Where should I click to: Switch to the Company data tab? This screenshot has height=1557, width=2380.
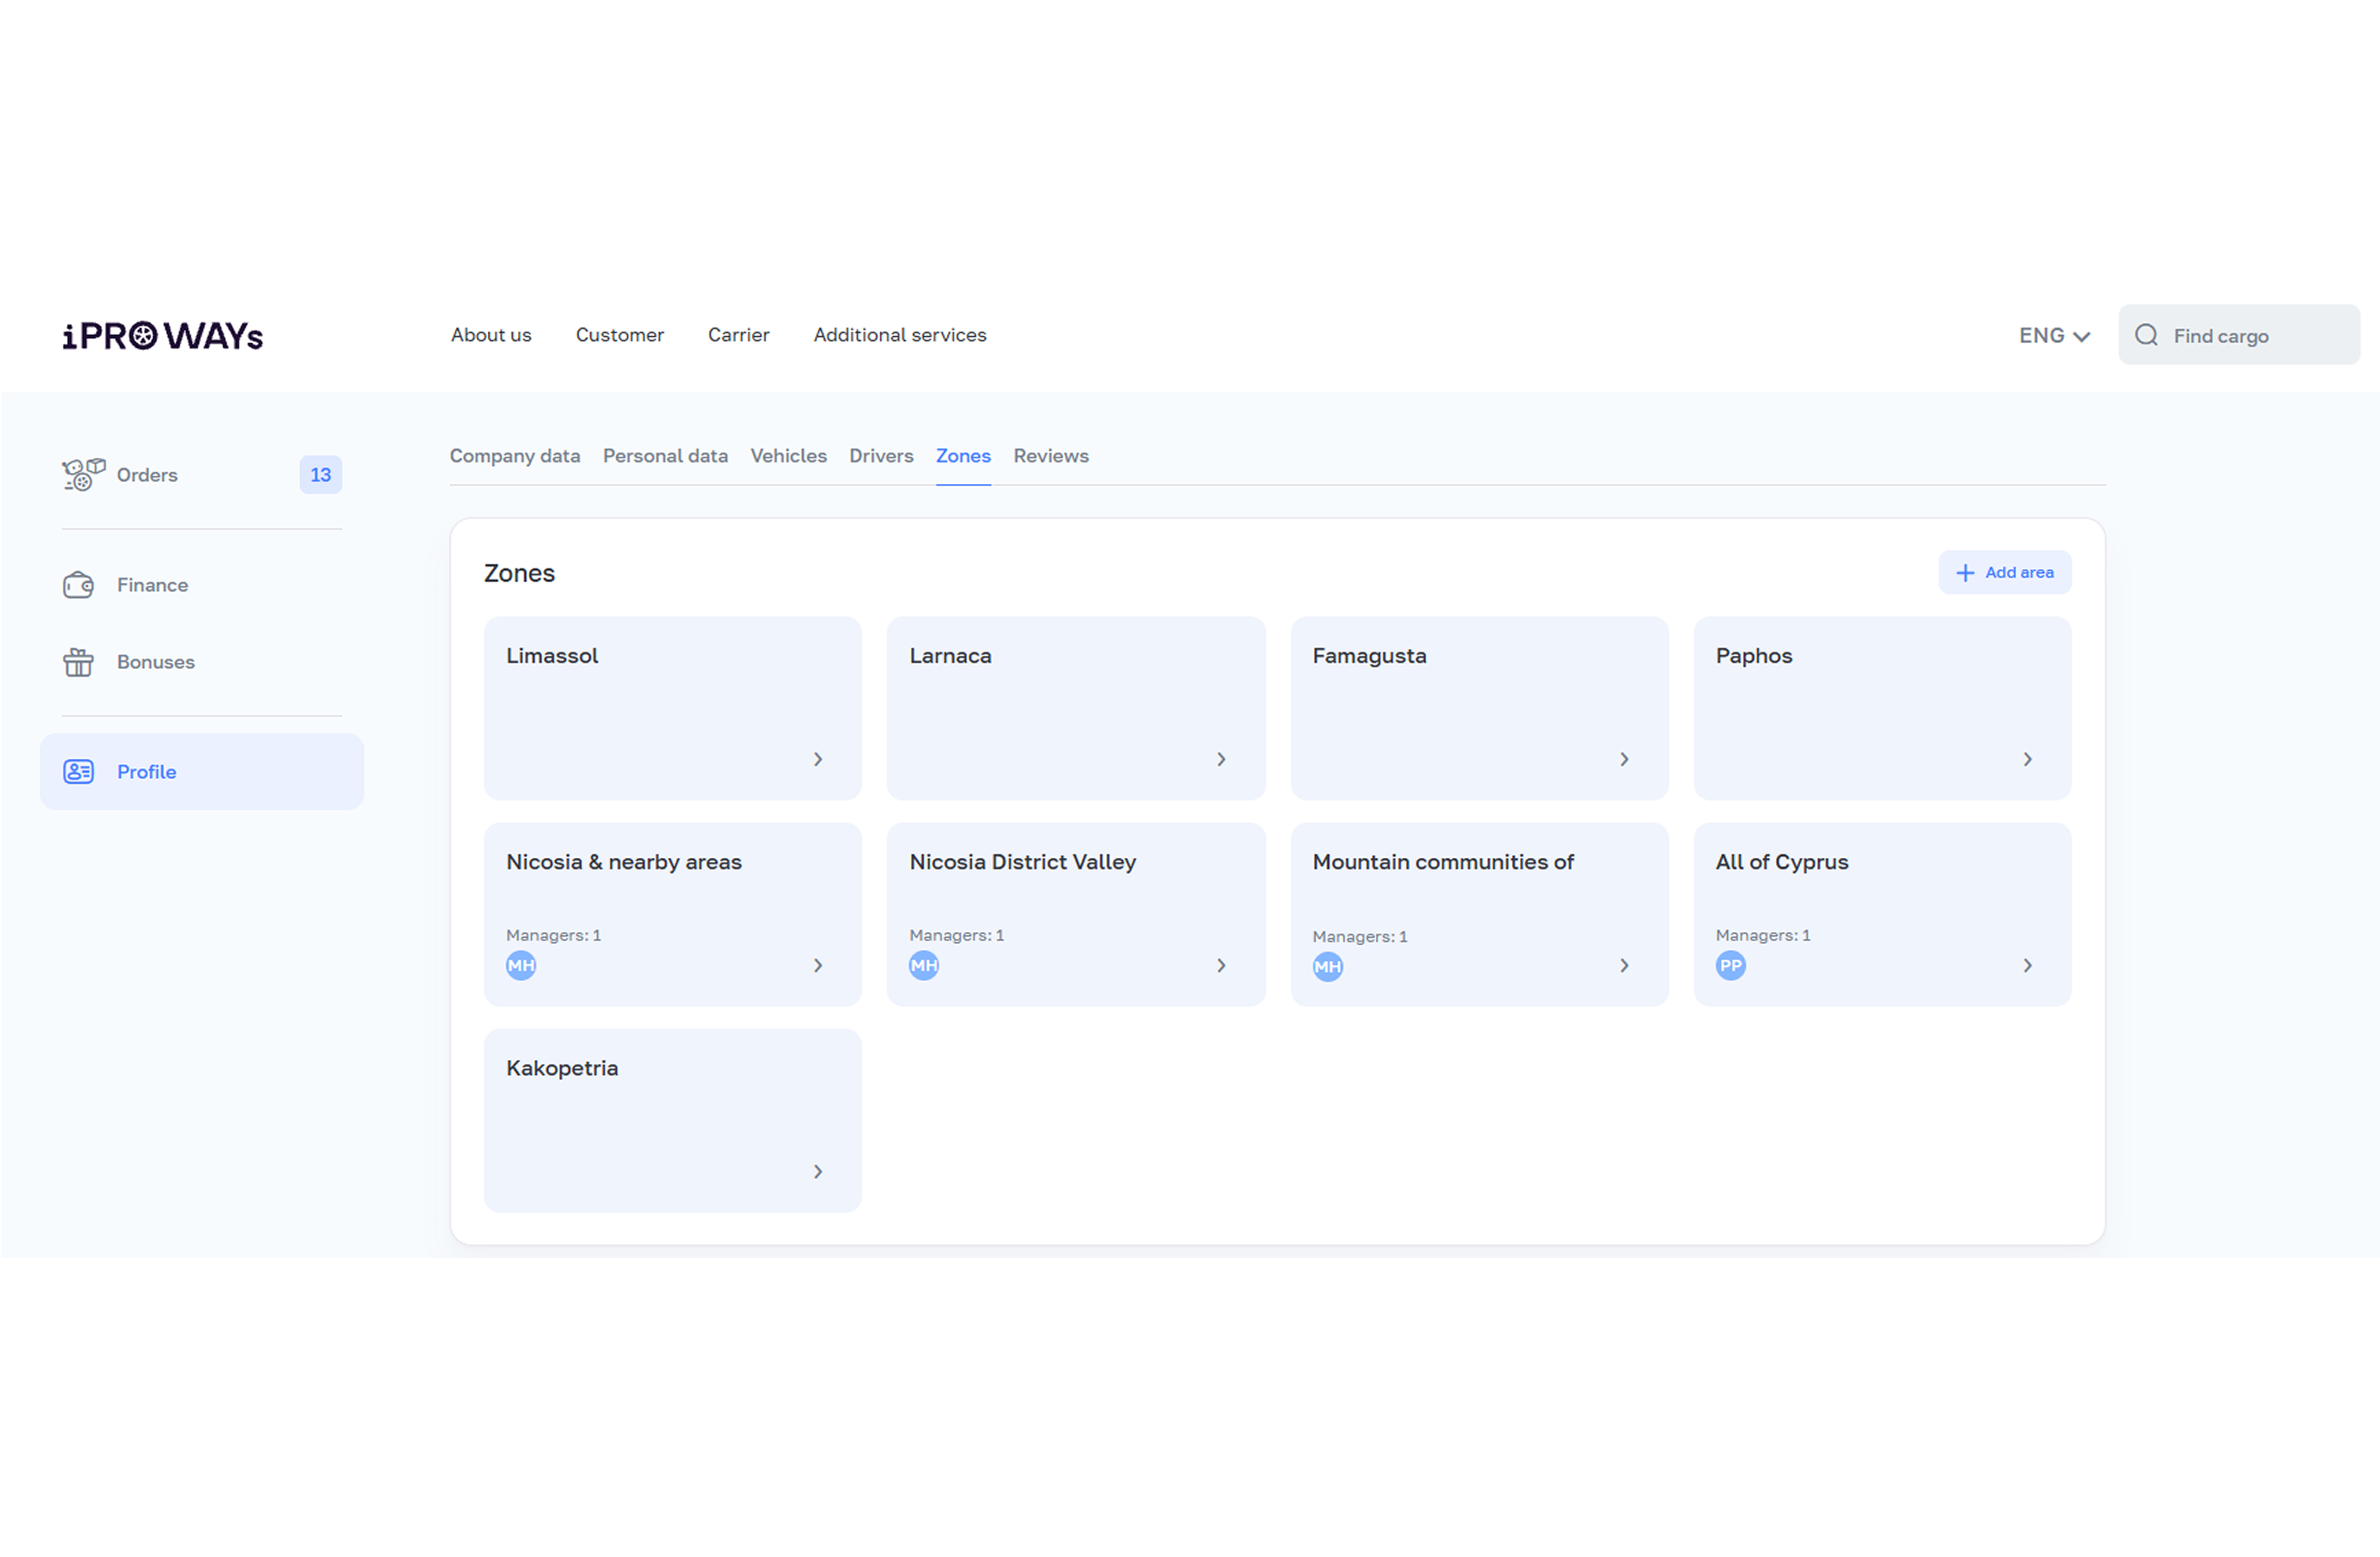[x=515, y=456]
